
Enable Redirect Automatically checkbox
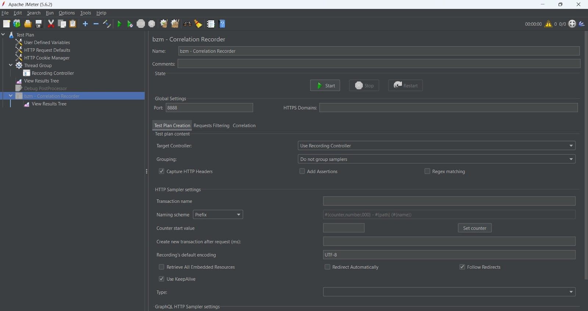327,267
